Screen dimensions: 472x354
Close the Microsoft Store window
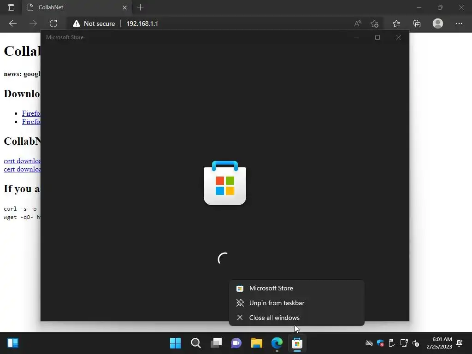pyautogui.click(x=399, y=37)
